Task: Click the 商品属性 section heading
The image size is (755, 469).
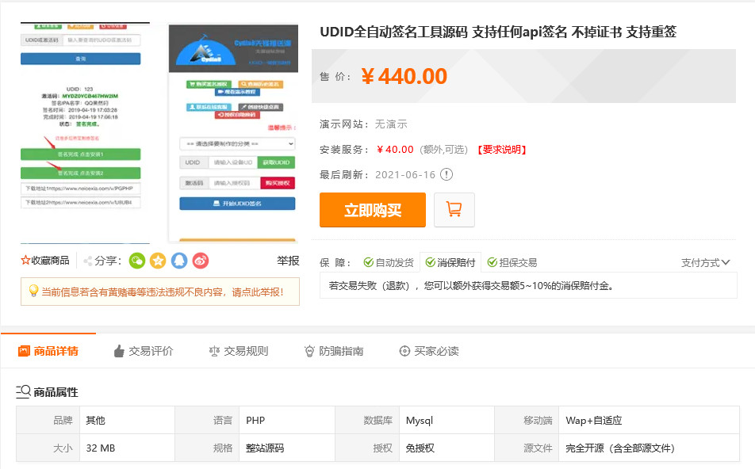Action: [x=56, y=392]
